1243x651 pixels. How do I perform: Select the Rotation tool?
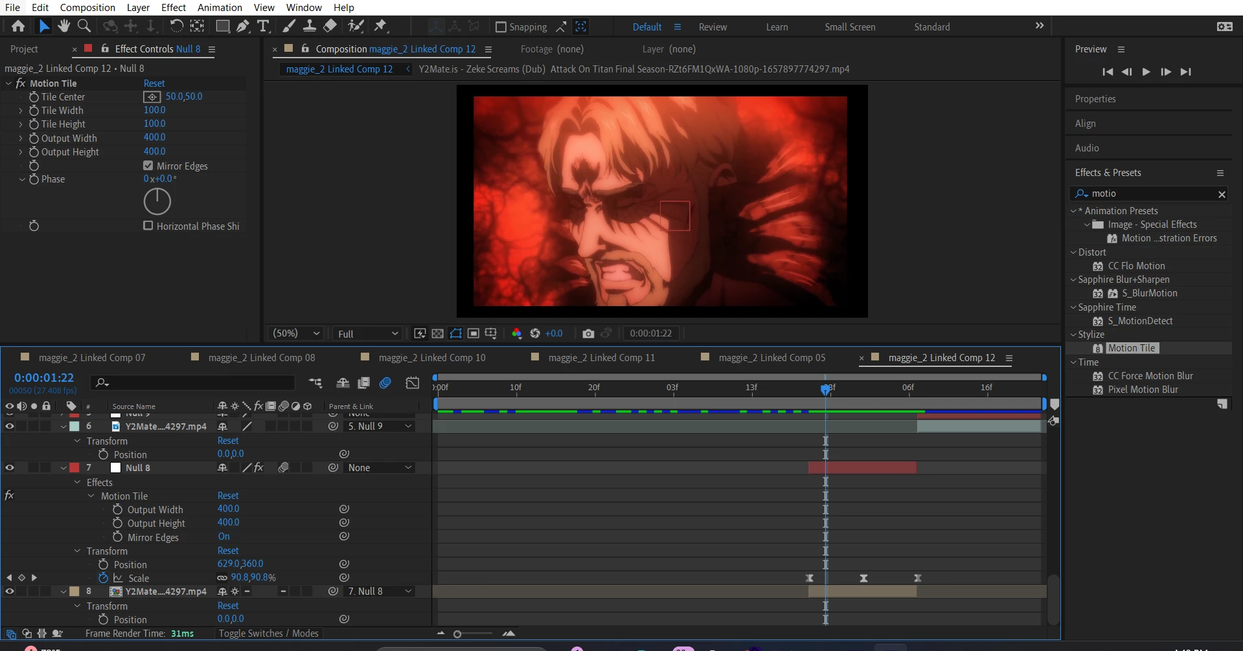click(176, 26)
